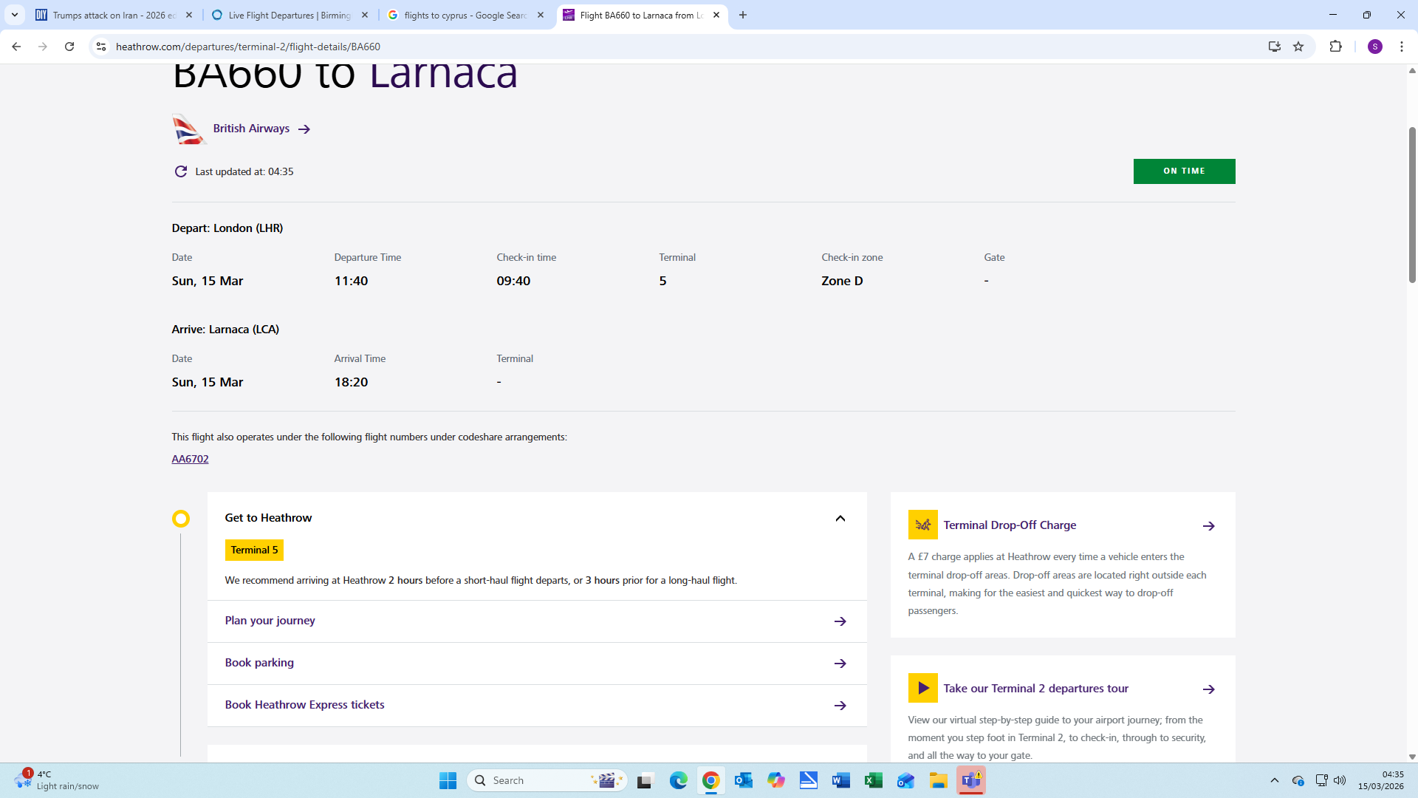View site information icon in address bar

pos(101,47)
